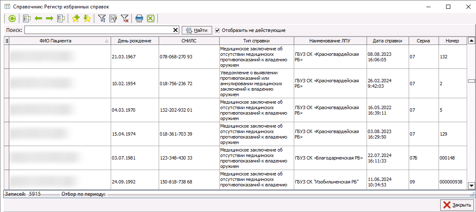Click the star with down arrow icon

click(x=87, y=18)
